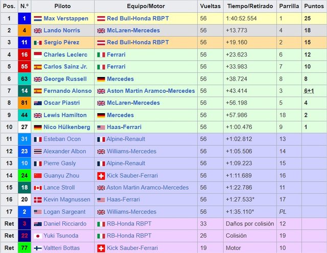Click the +1:00.476 time for Hülkenberg
The height and width of the screenshot is (253, 327).
pos(239,127)
